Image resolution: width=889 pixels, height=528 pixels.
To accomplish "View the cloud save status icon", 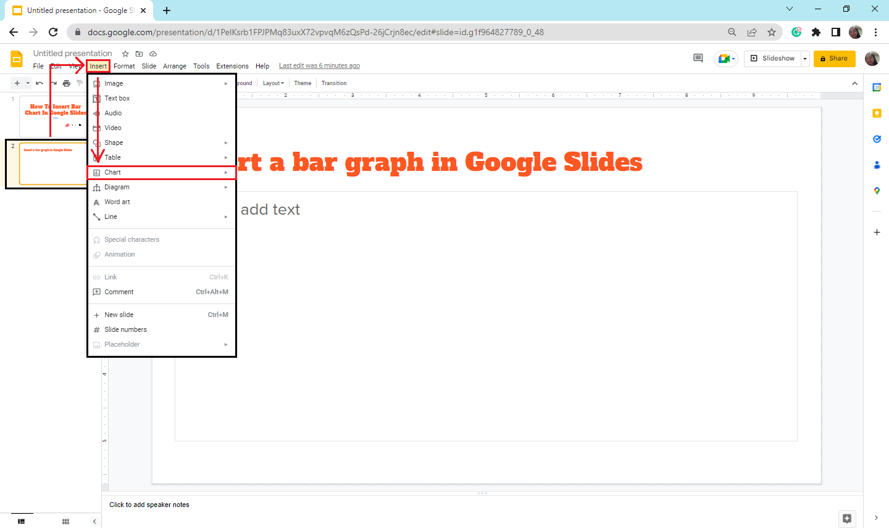I will [x=153, y=54].
